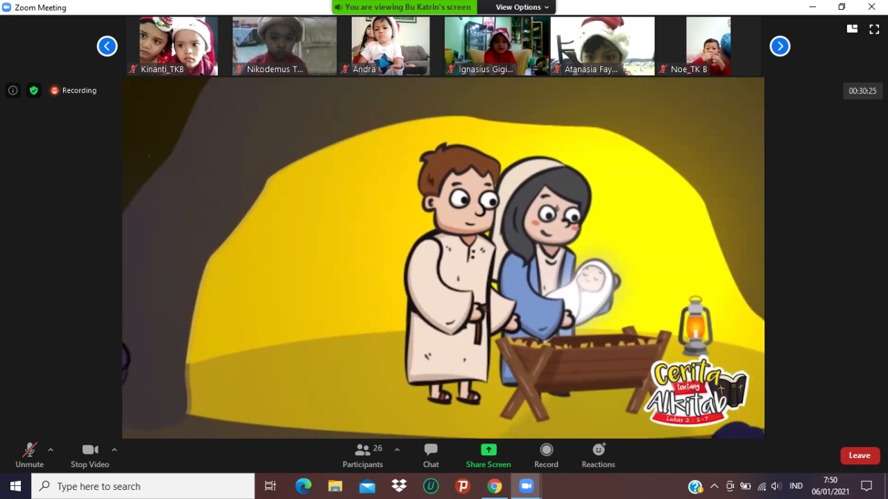Show next participant thumbnails with the right arrow
The width and height of the screenshot is (888, 499).
coord(780,46)
